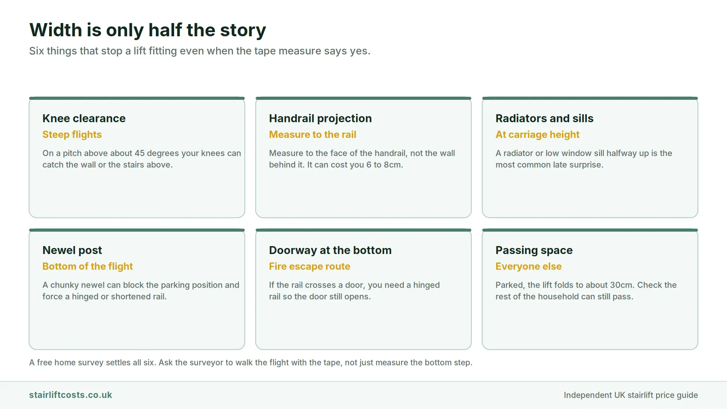727x409 pixels.
Task: Select the Doorway at the bottom heading
Action: (330, 250)
